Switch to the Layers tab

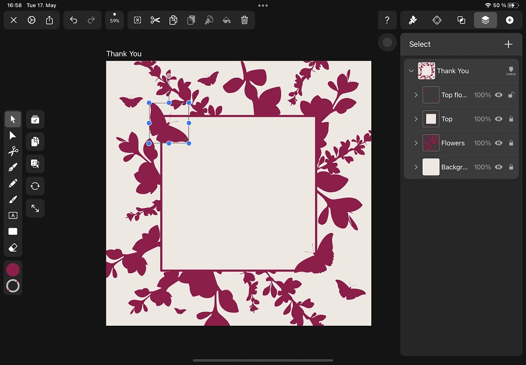485,20
